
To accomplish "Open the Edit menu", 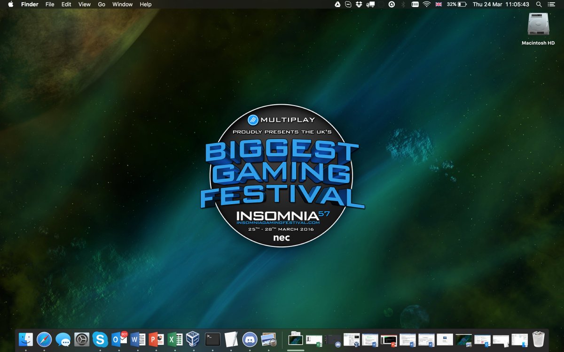I will pos(66,4).
